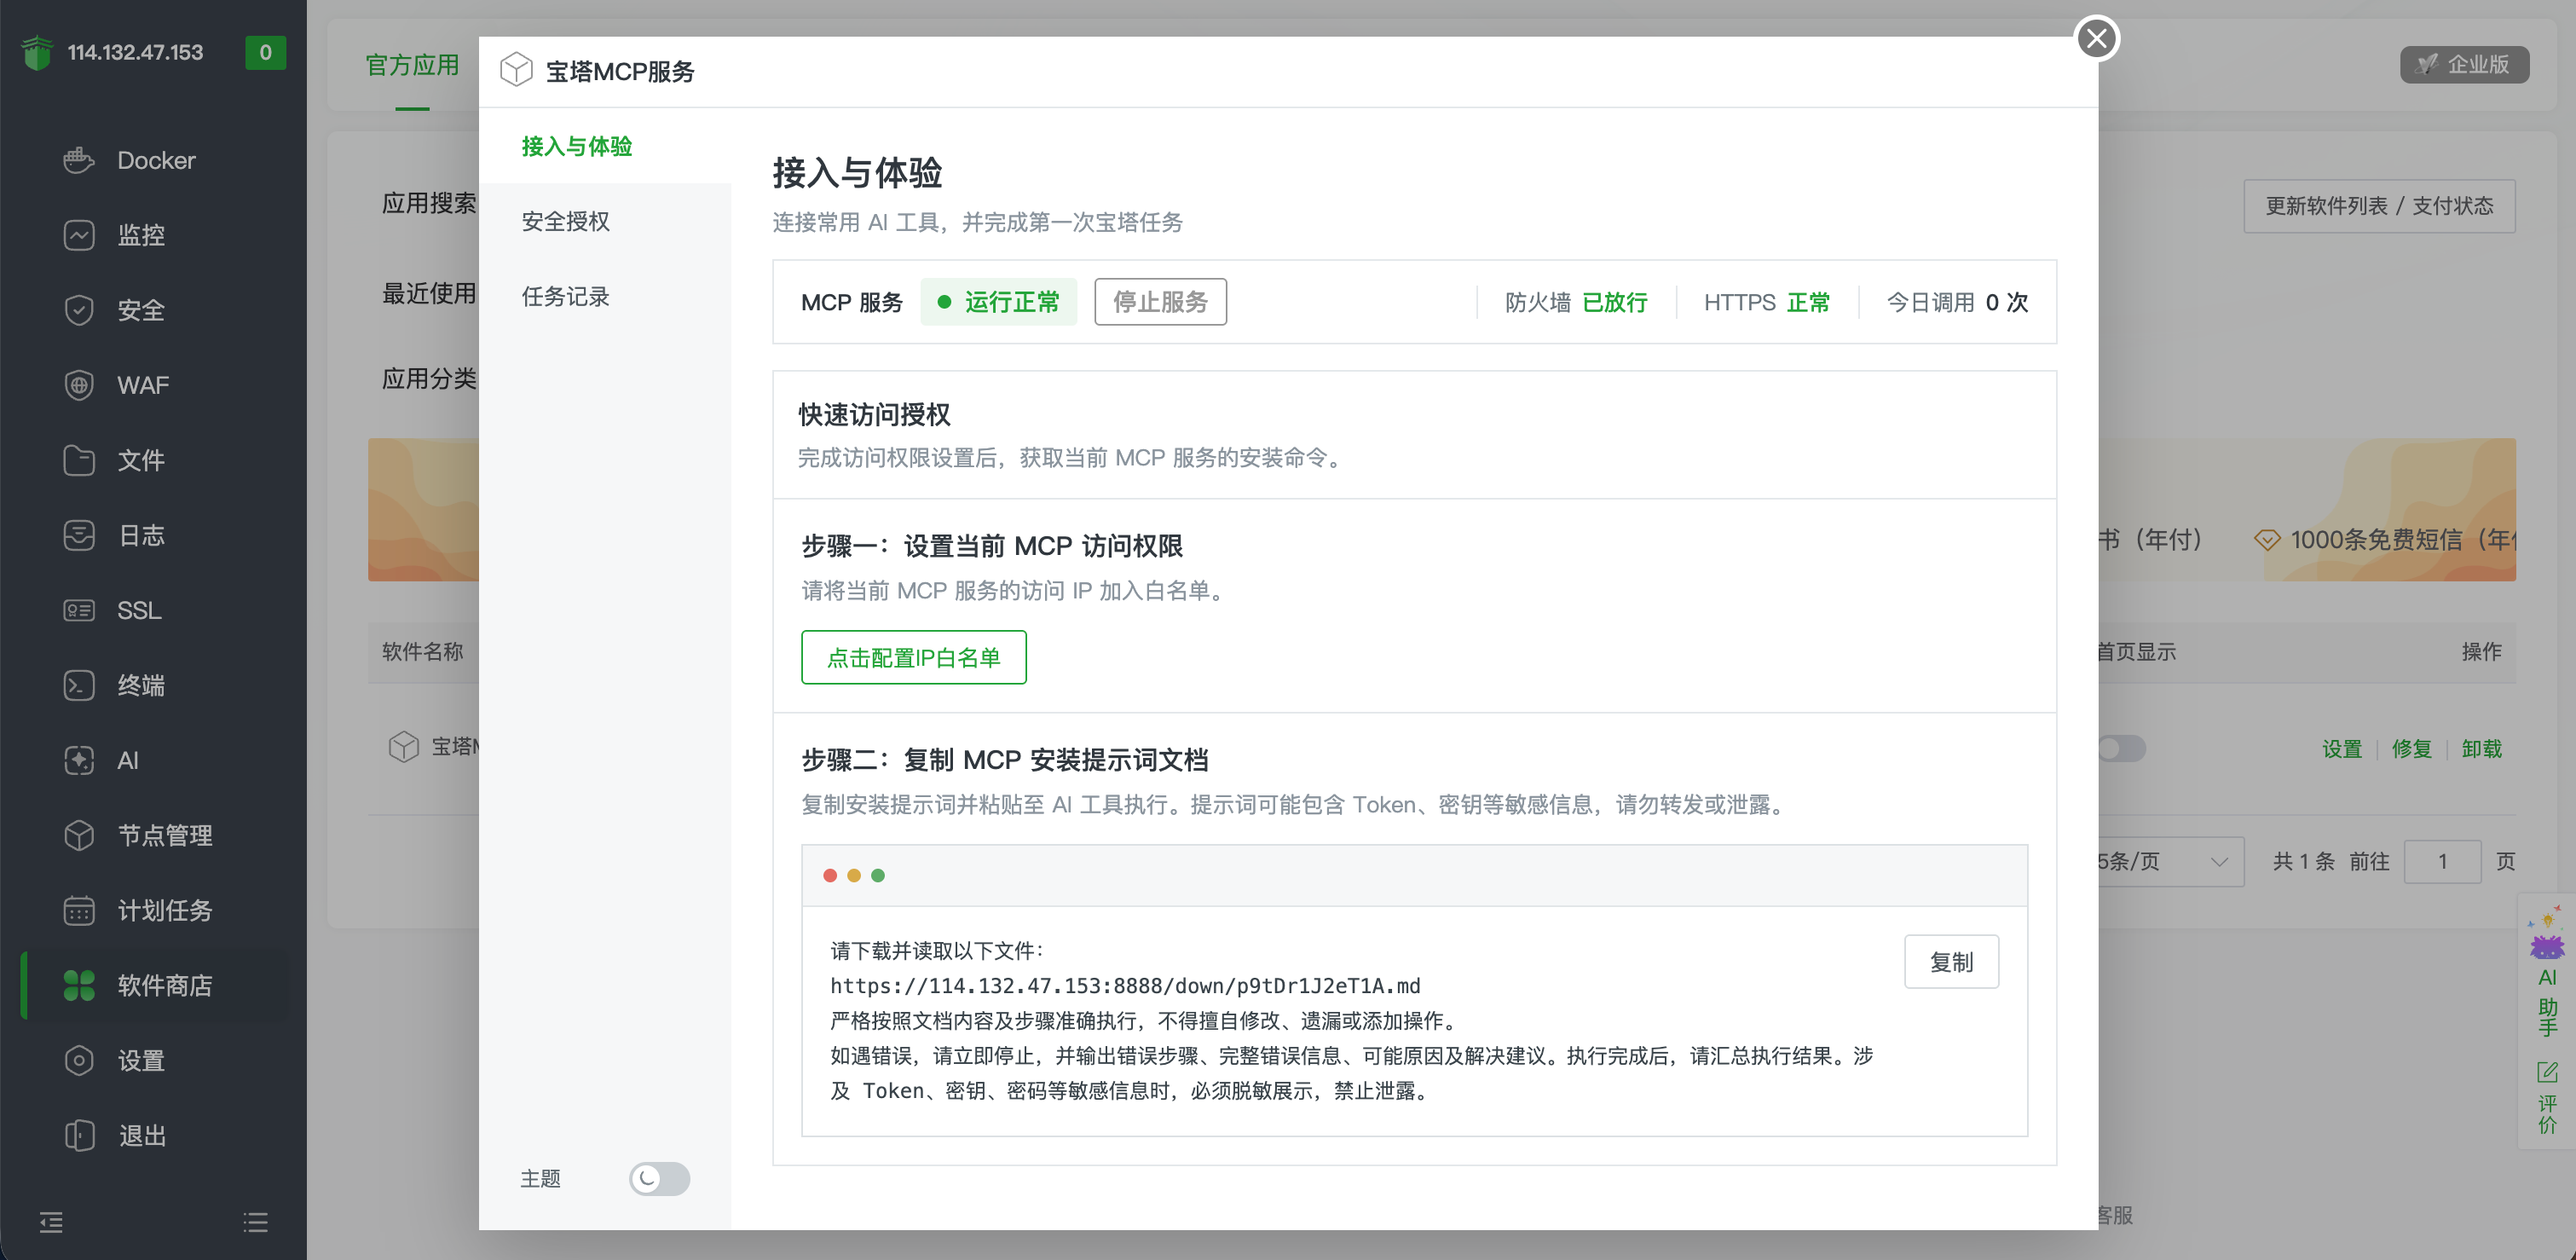This screenshot has height=1260, width=2576.
Task: Click the sidebar collapse icon at bottom left
Action: tap(51, 1222)
